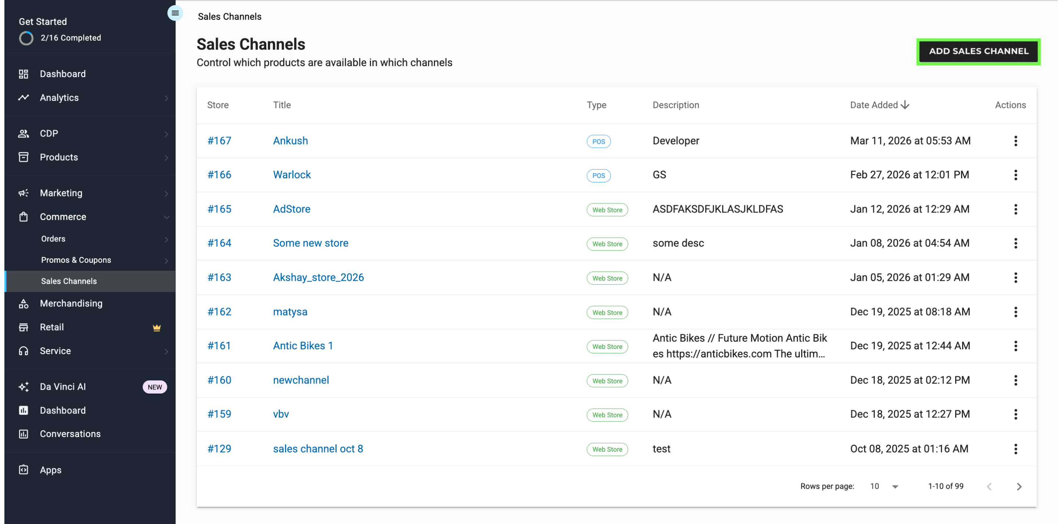Click the Retail storefront icon
Image resolution: width=1058 pixels, height=524 pixels.
24,327
